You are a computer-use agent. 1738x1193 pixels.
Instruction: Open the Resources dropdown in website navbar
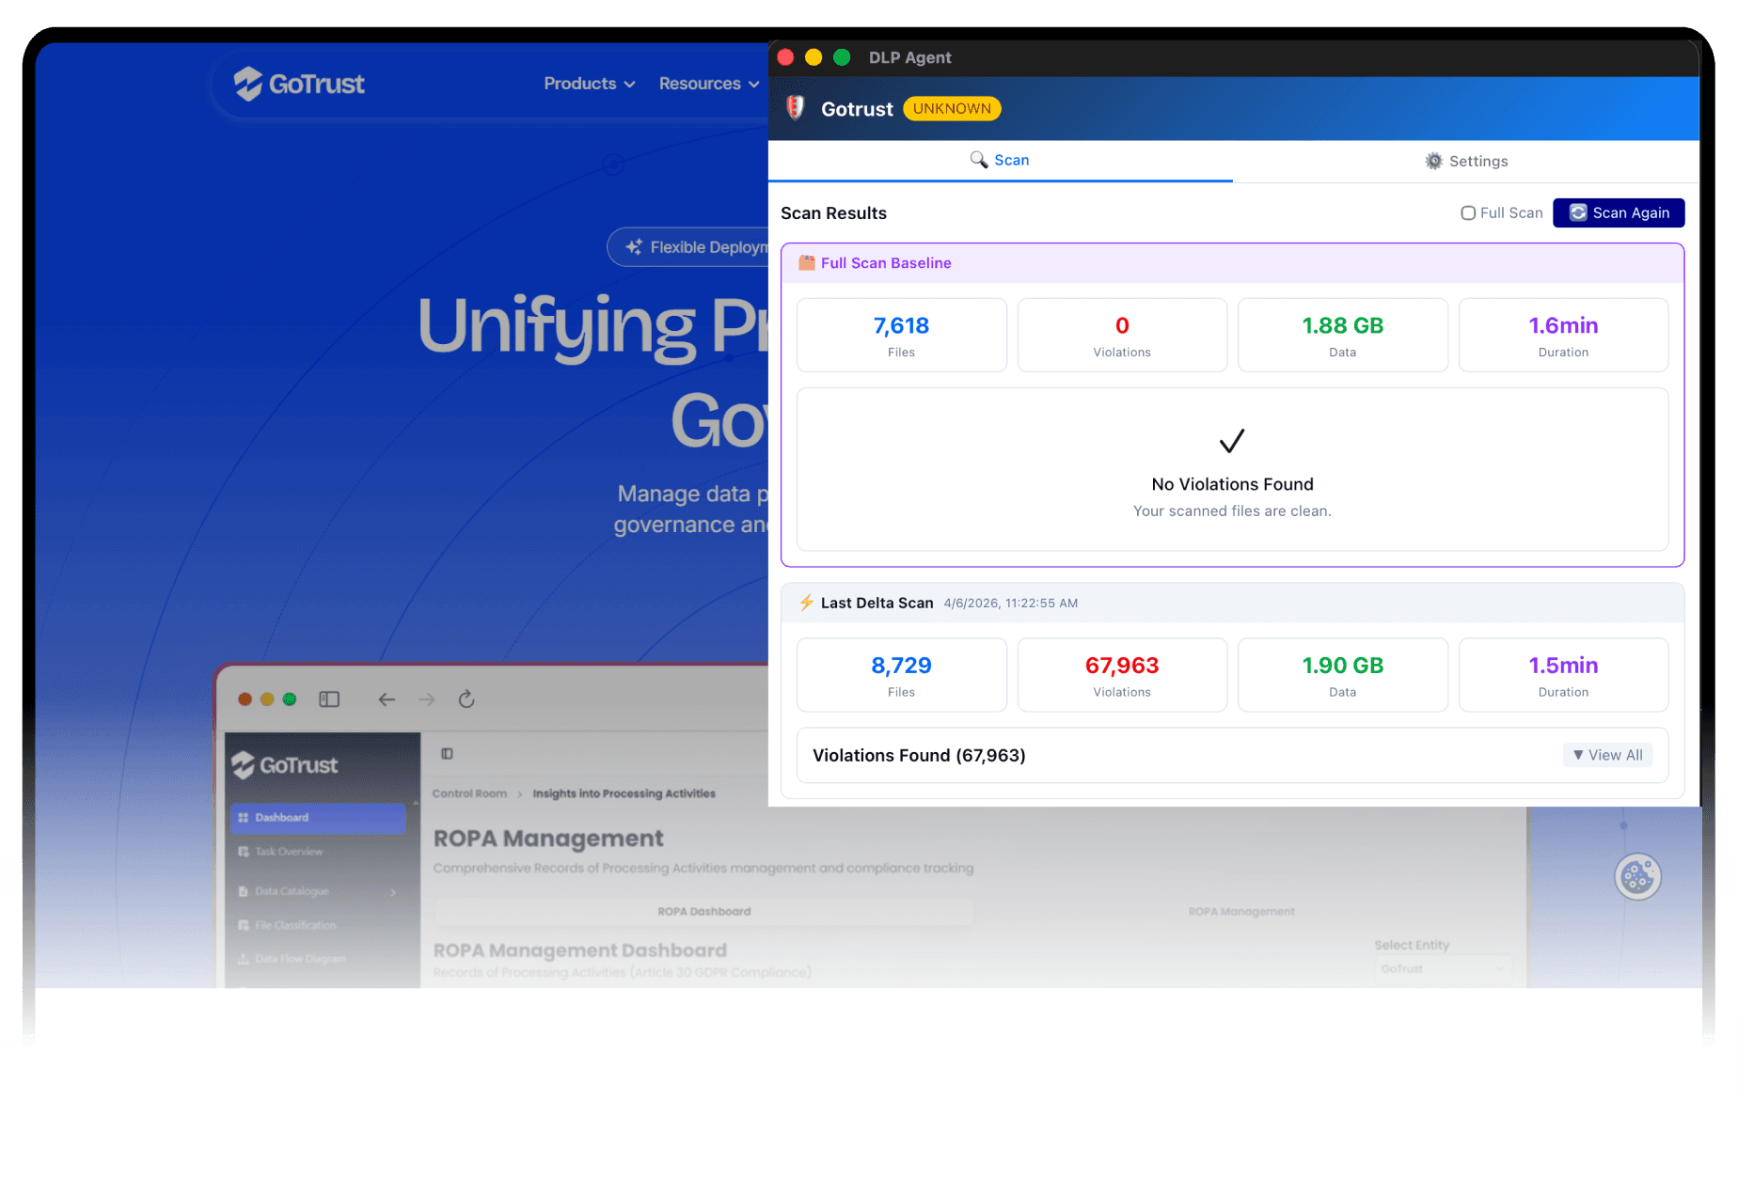tap(709, 84)
